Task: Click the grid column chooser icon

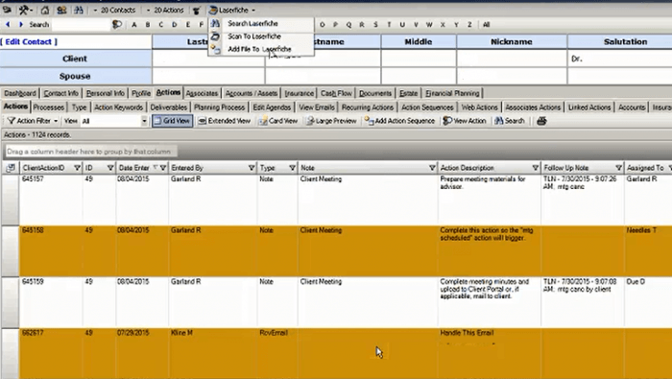Action: pos(11,168)
